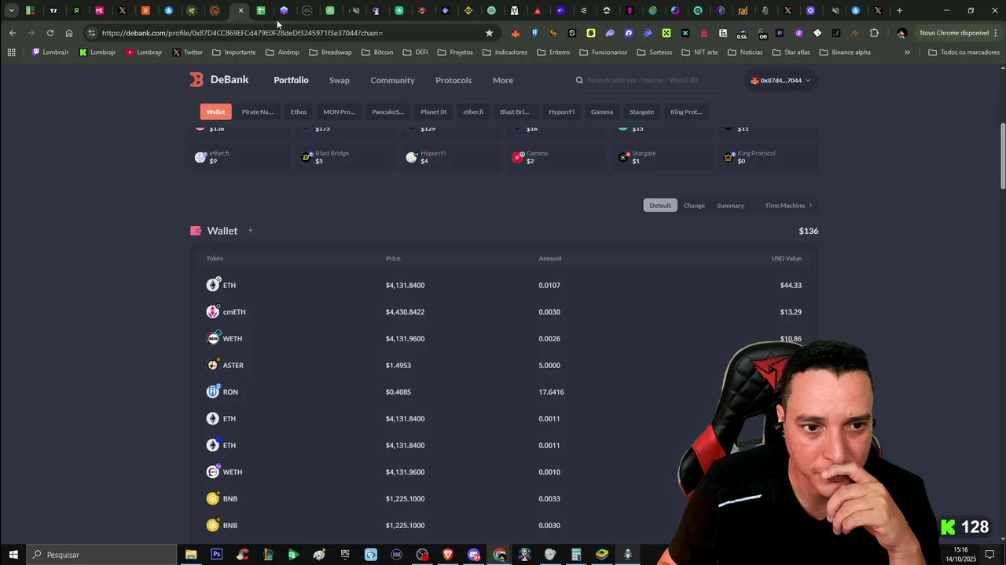The height and width of the screenshot is (565, 1006).
Task: Go back in browser history
Action: 12,33
